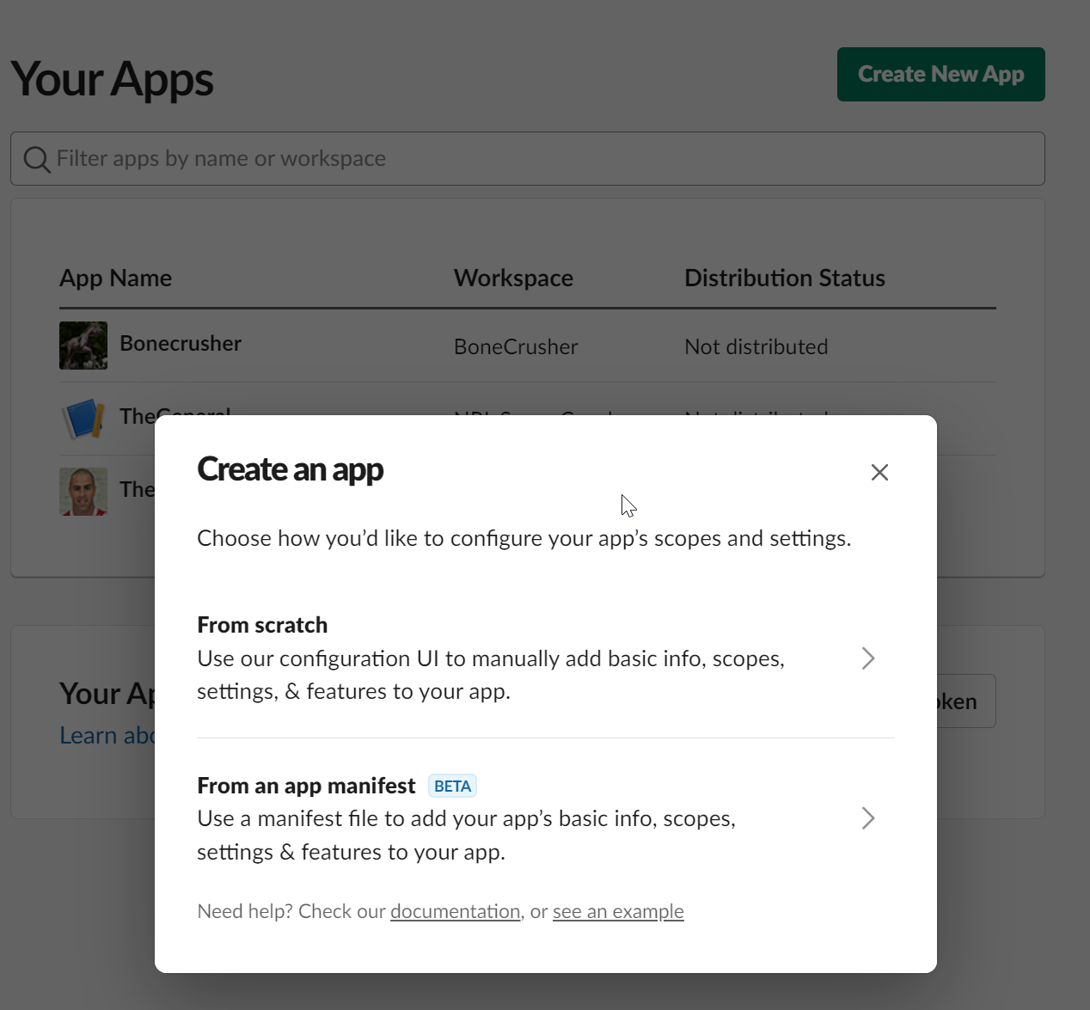Sort apps by the App Name column header
This screenshot has width=1090, height=1010.
tap(115, 277)
